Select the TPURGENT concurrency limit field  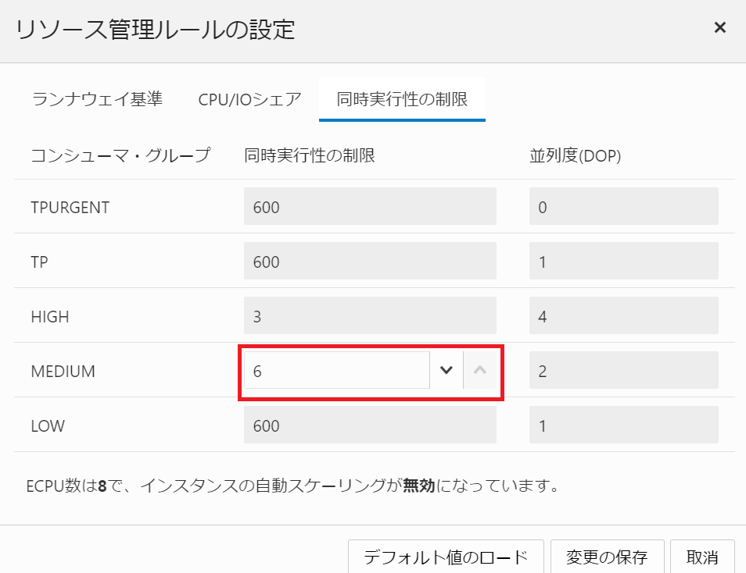point(370,206)
